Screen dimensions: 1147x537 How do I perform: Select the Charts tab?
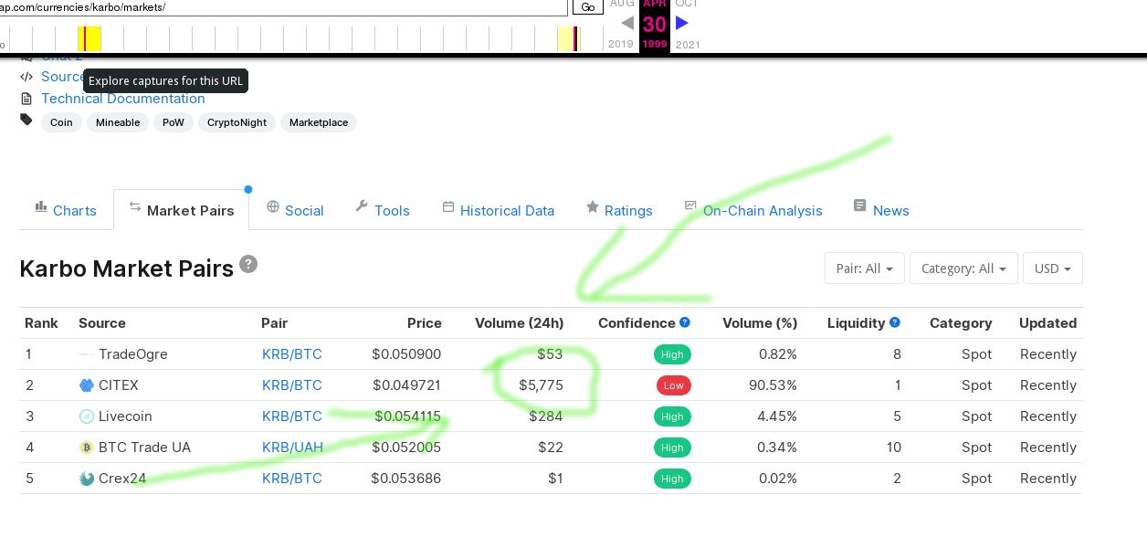pos(66,210)
